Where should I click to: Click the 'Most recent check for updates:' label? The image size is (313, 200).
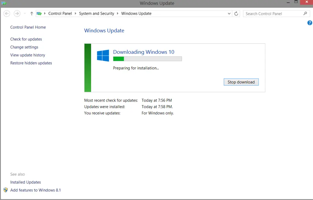click(x=111, y=100)
